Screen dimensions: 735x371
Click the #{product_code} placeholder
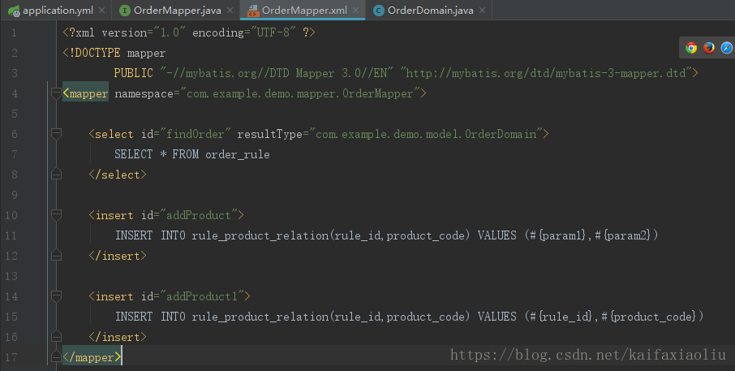click(649, 317)
